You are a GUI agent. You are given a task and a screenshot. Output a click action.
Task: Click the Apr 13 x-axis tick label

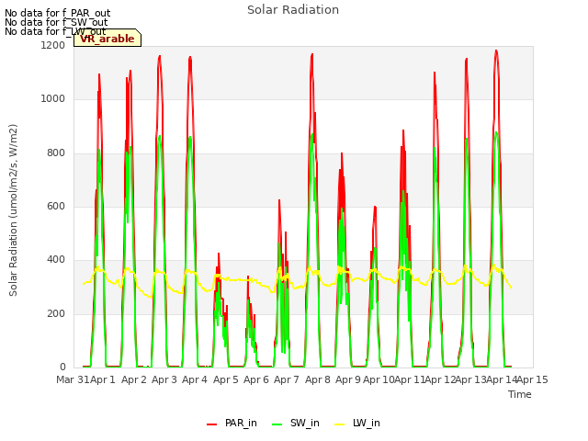[470, 379]
